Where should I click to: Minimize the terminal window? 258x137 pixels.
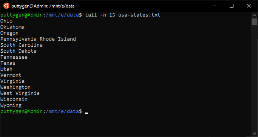pyautogui.click(x=215, y=6)
